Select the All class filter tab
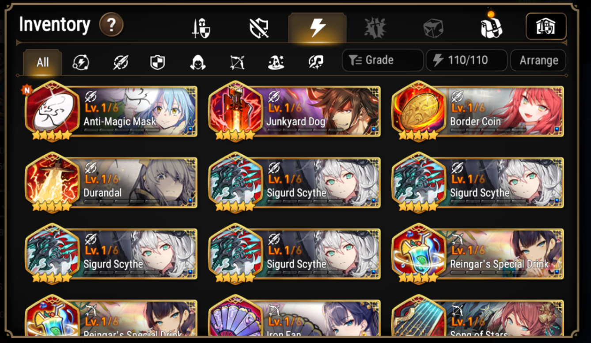This screenshot has width=591, height=343. click(42, 62)
